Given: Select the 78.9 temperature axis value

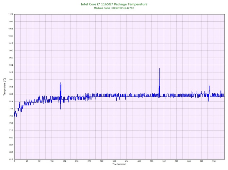Looking at the screenshot, I should click(x=11, y=109).
